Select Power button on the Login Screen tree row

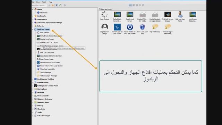(51, 66)
